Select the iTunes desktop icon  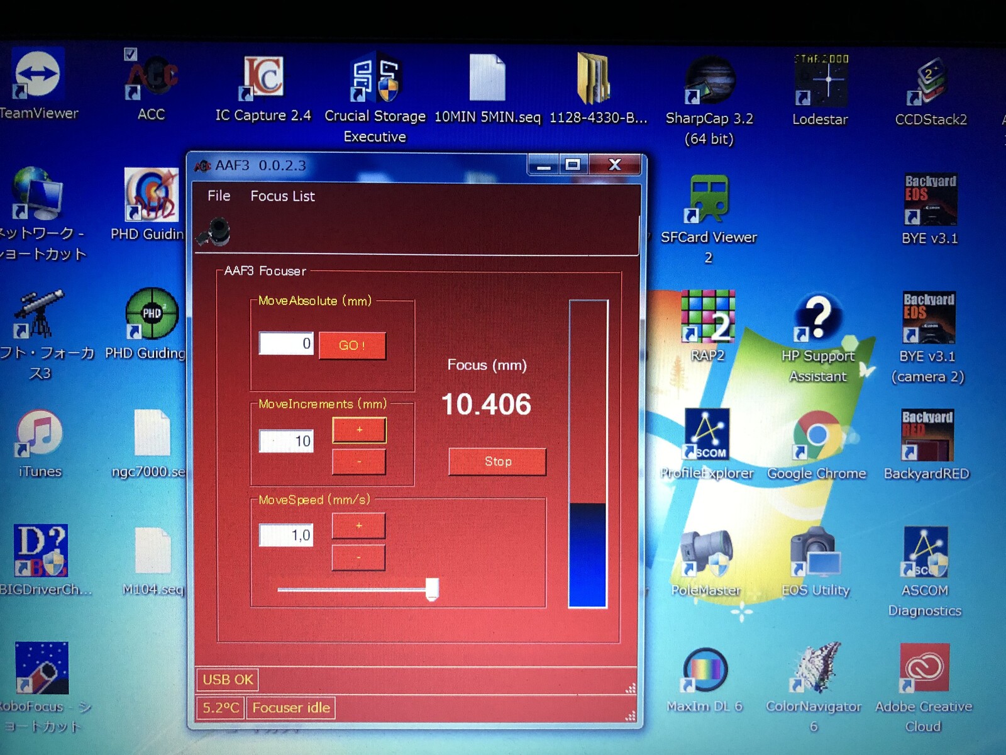[40, 444]
